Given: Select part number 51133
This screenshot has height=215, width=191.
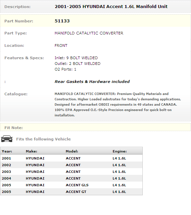Looking at the screenshot, I should pos(62,21).
